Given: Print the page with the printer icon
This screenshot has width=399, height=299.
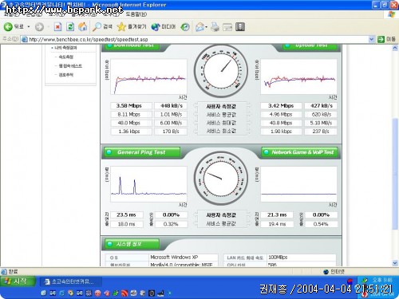Looking at the screenshot, I should click(215, 27).
